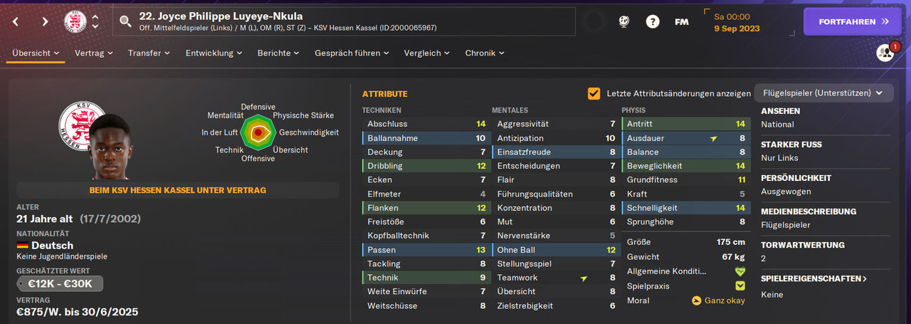The height and width of the screenshot is (324, 911).
Task: Click the FM logo menu
Action: click(681, 21)
